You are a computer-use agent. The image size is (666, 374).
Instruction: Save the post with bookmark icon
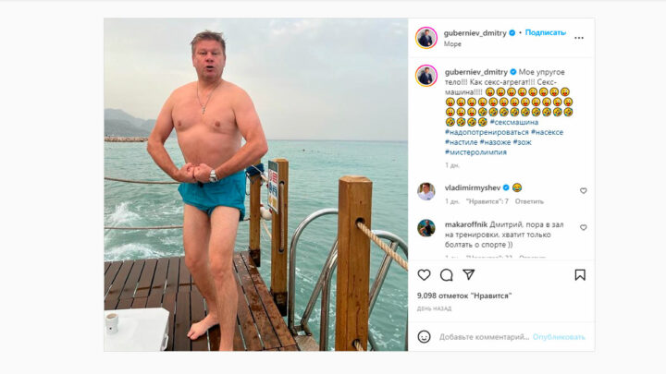pos(580,275)
